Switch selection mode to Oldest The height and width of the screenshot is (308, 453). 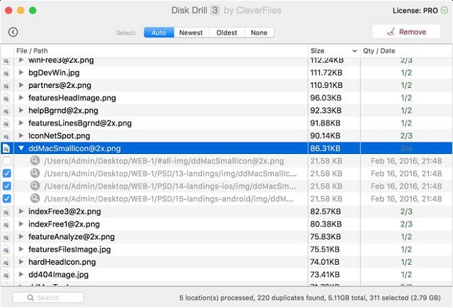227,33
